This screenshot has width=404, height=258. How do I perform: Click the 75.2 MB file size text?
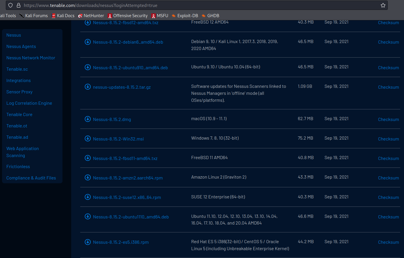[x=305, y=138]
